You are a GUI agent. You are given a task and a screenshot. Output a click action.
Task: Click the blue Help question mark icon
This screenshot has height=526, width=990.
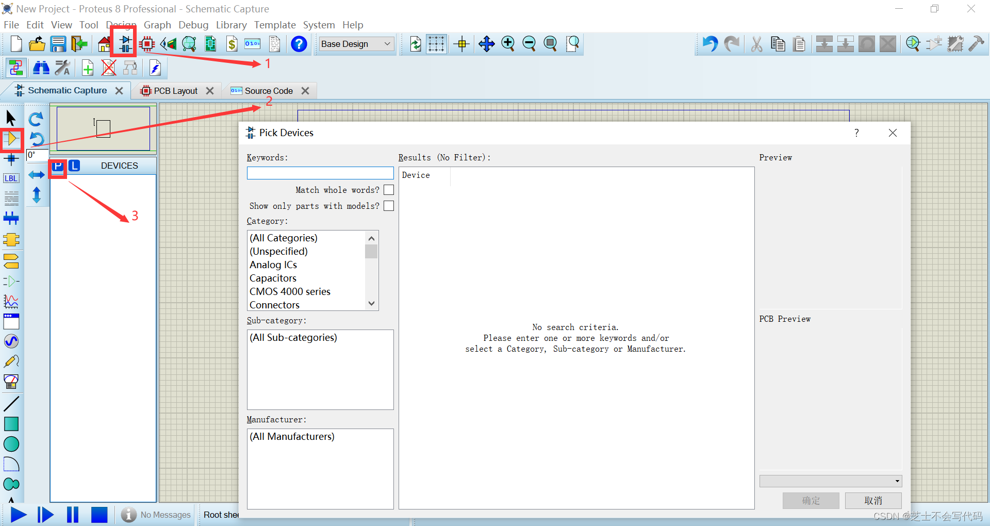click(299, 44)
